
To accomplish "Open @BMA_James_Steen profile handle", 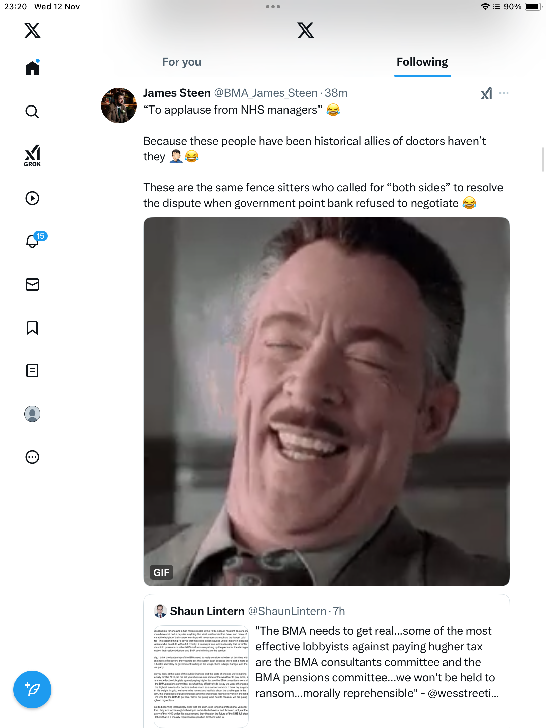I will coord(266,93).
